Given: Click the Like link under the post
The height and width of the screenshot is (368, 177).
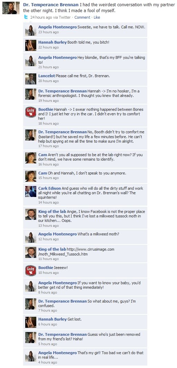Looking at the screenshot, I should 97,17.
